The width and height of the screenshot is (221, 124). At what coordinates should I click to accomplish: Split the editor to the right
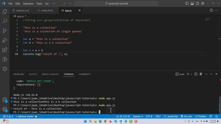pyautogui.click(x=211, y=10)
